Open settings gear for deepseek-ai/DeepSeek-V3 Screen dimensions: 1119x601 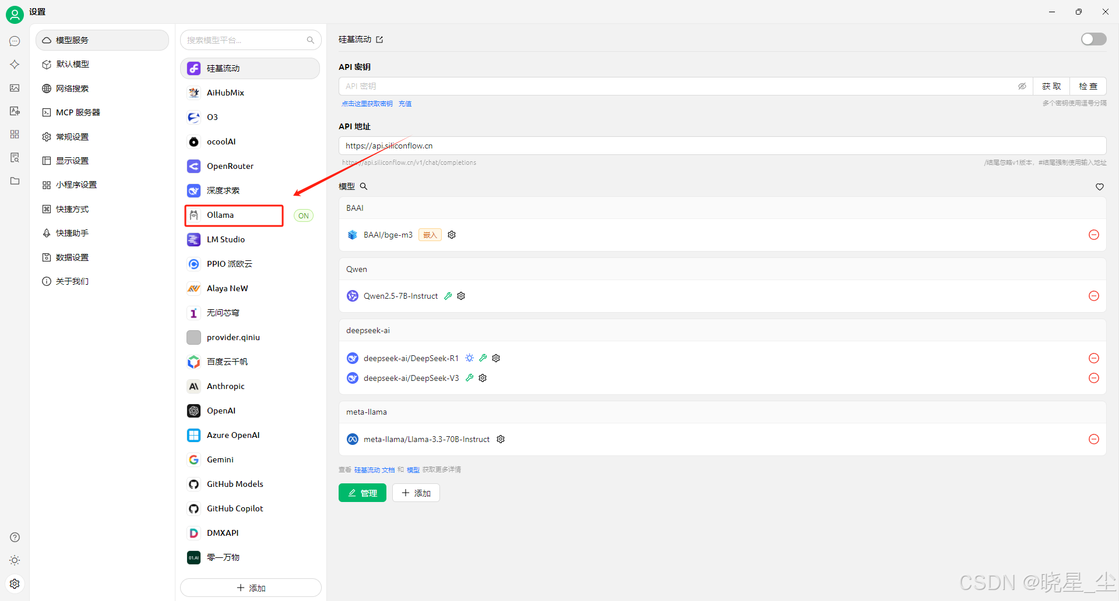click(x=483, y=378)
